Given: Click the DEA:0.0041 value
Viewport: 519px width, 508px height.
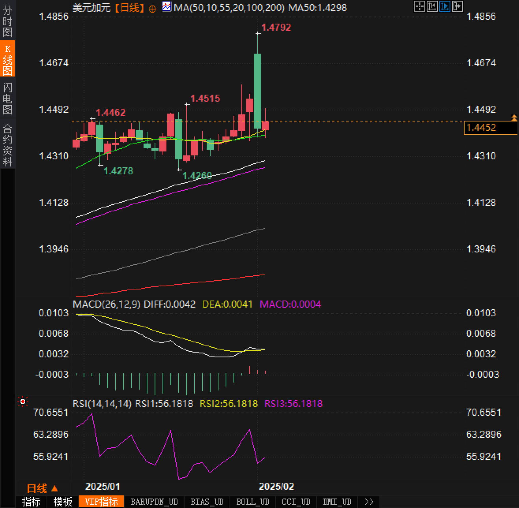Looking at the screenshot, I should [227, 304].
